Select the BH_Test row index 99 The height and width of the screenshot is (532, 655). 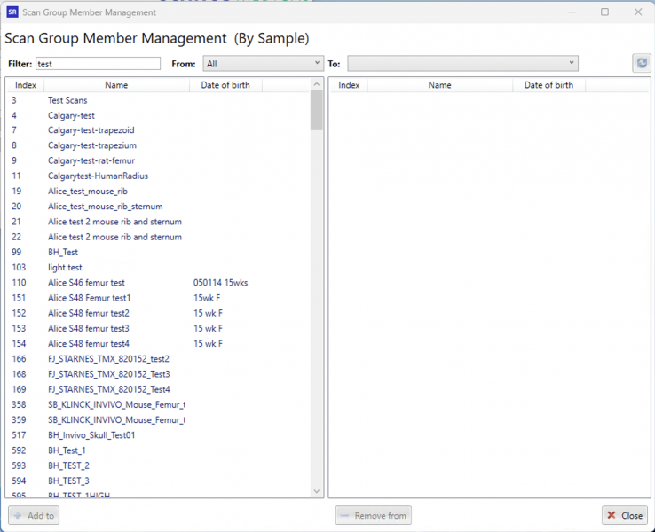point(159,252)
